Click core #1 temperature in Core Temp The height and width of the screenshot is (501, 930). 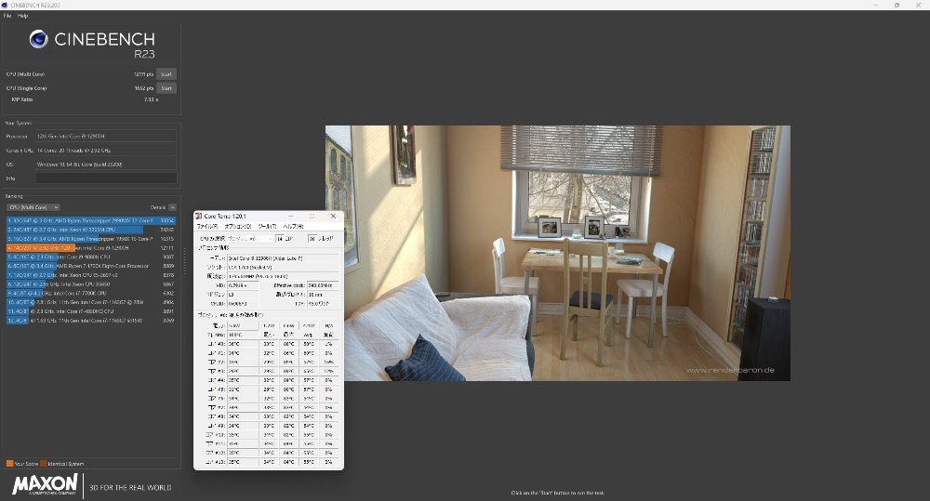pos(243,353)
